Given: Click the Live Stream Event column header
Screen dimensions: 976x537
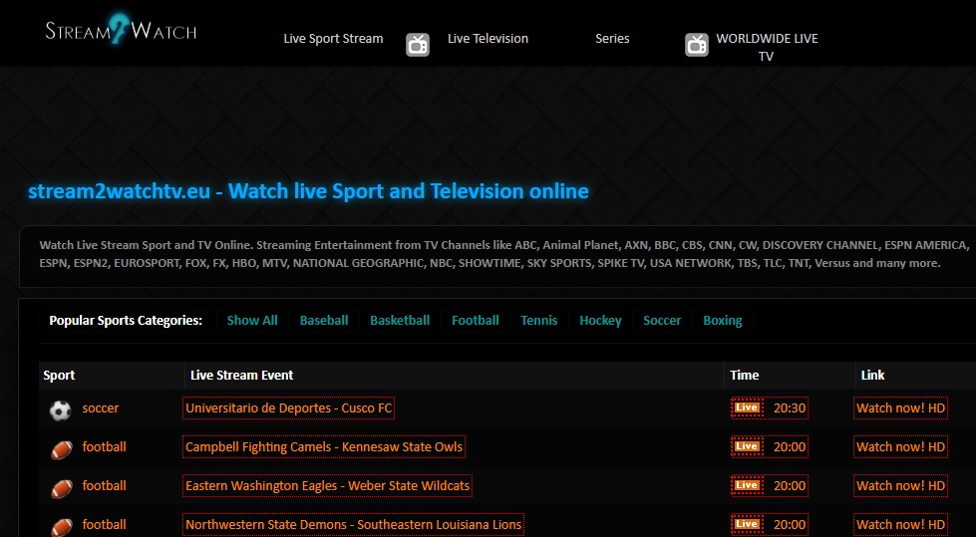Looking at the screenshot, I should tap(241, 376).
